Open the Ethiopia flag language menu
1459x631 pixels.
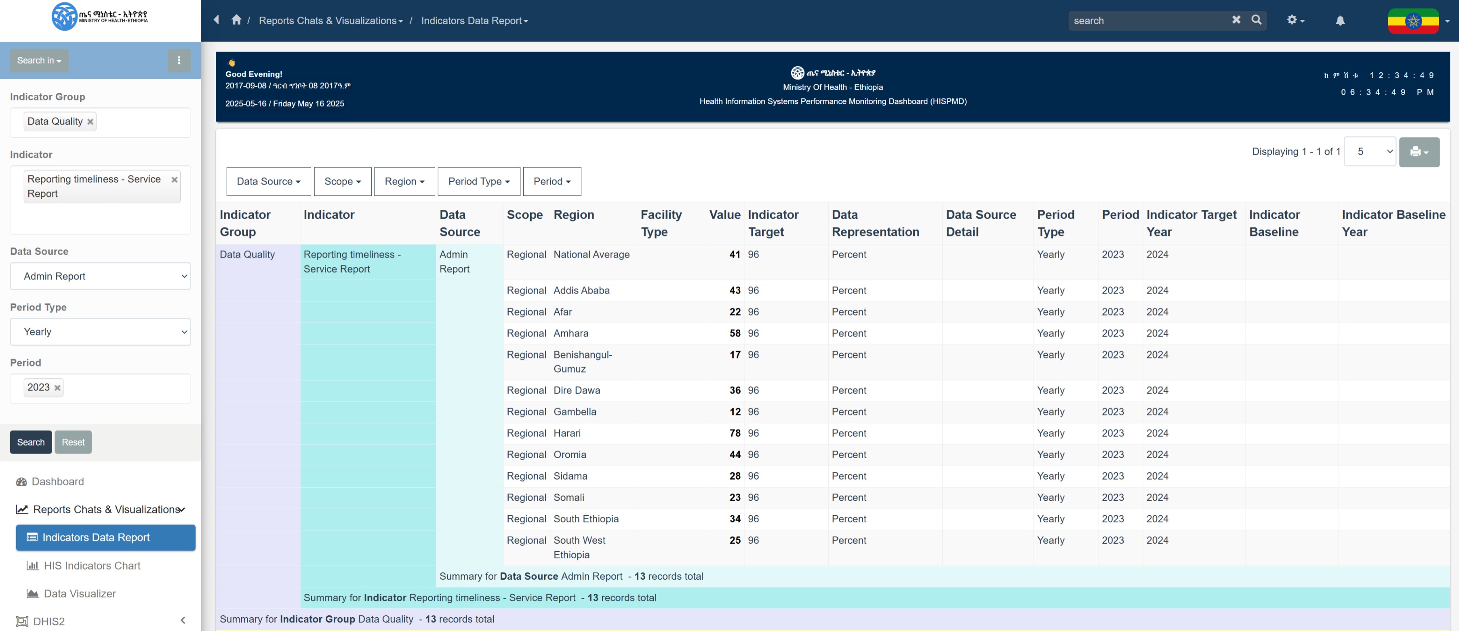coord(1418,21)
